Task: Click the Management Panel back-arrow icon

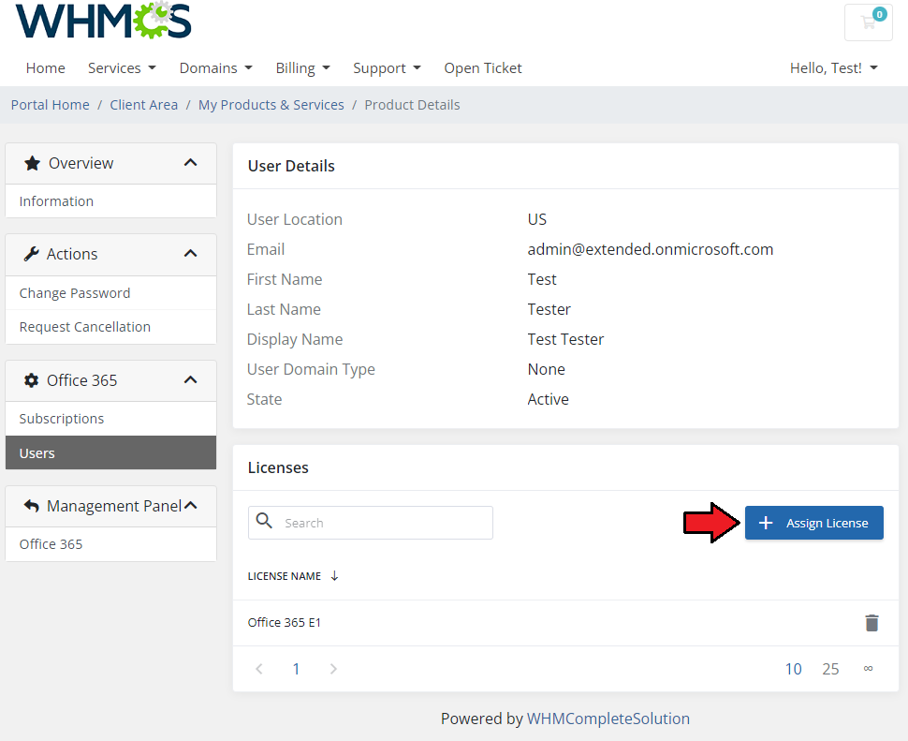Action: tap(31, 506)
